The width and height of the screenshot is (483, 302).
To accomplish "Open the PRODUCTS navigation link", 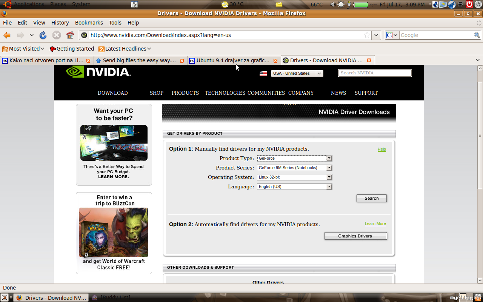I will (x=185, y=93).
